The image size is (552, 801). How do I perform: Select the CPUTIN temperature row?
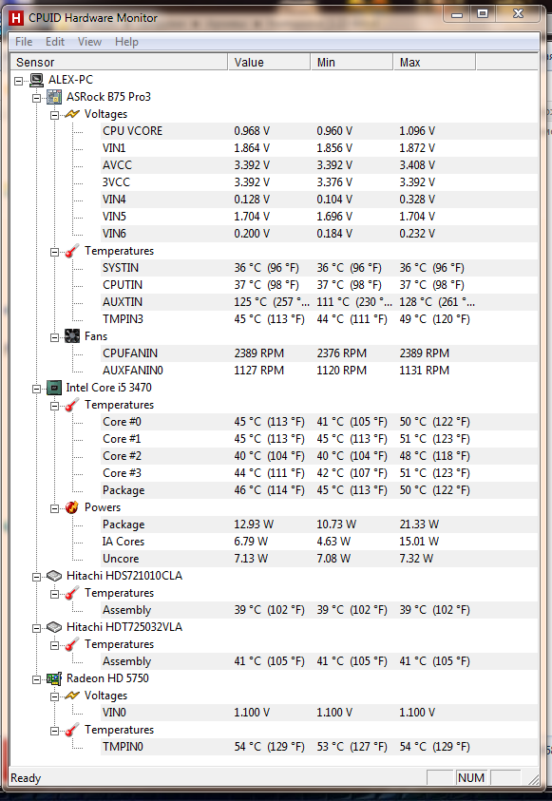pyautogui.click(x=319, y=285)
